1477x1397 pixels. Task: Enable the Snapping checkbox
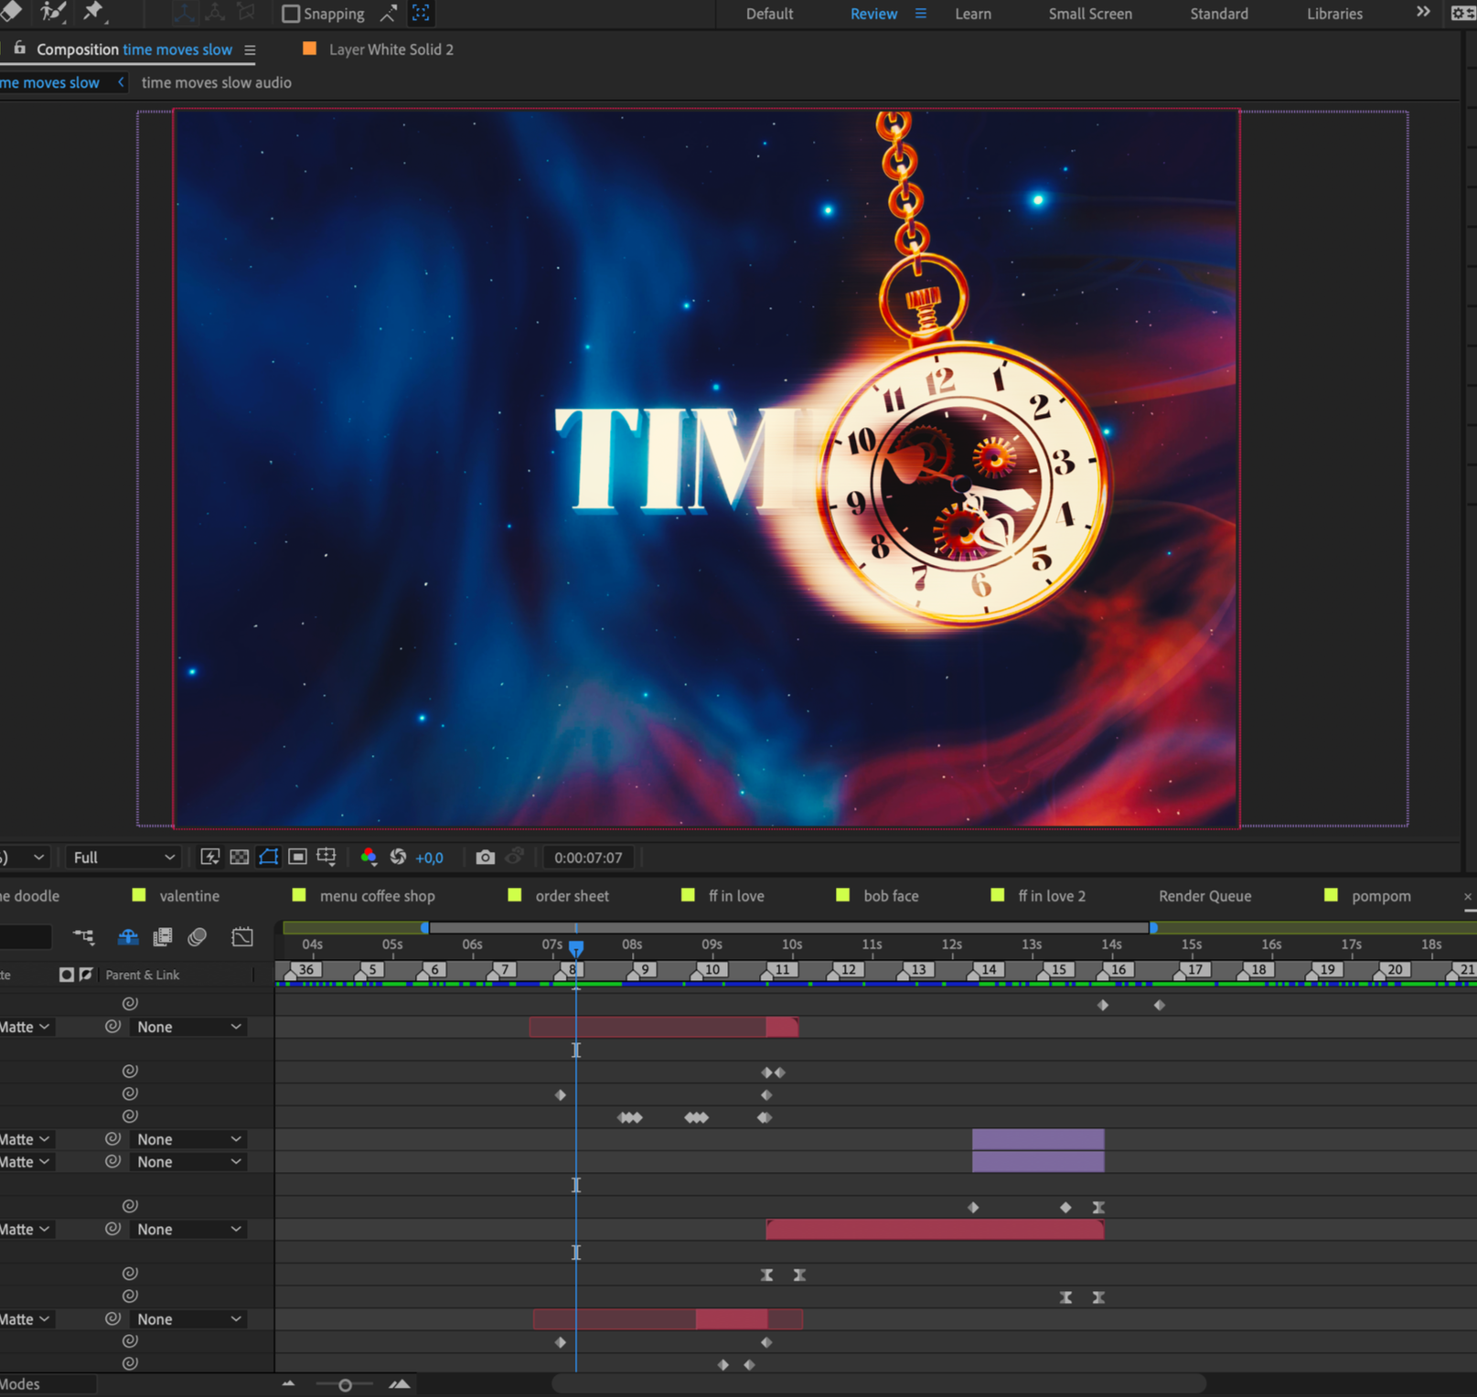pyautogui.click(x=291, y=14)
